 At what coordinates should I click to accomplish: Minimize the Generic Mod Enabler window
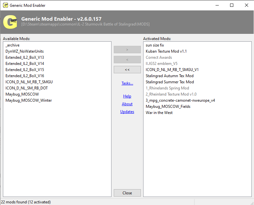point(217,5)
